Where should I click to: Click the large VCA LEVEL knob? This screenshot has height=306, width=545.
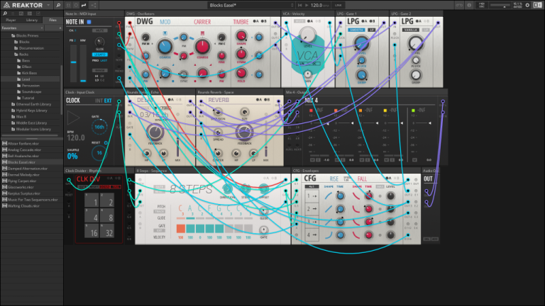(x=307, y=35)
